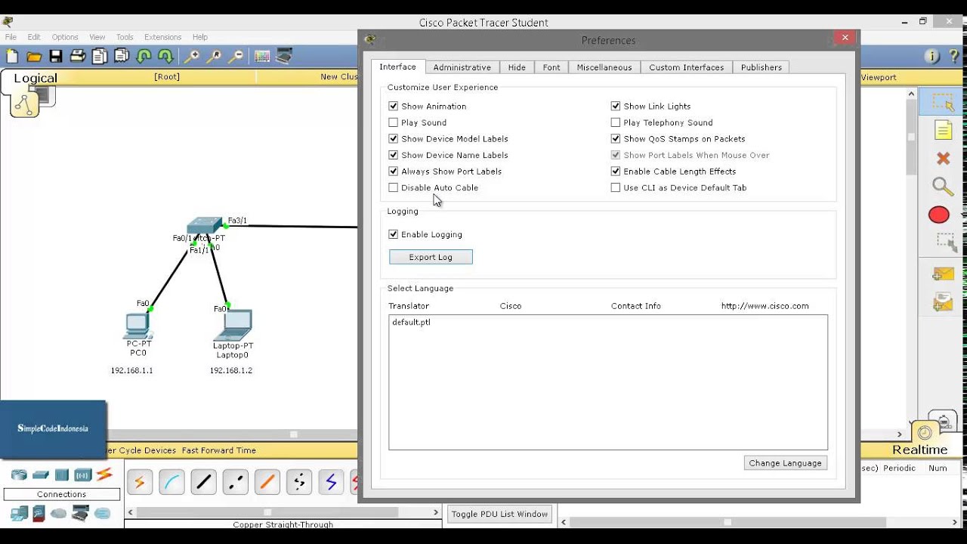The width and height of the screenshot is (967, 544).
Task: Choose the Coaxial blue zigzag cable
Action: pos(330,481)
